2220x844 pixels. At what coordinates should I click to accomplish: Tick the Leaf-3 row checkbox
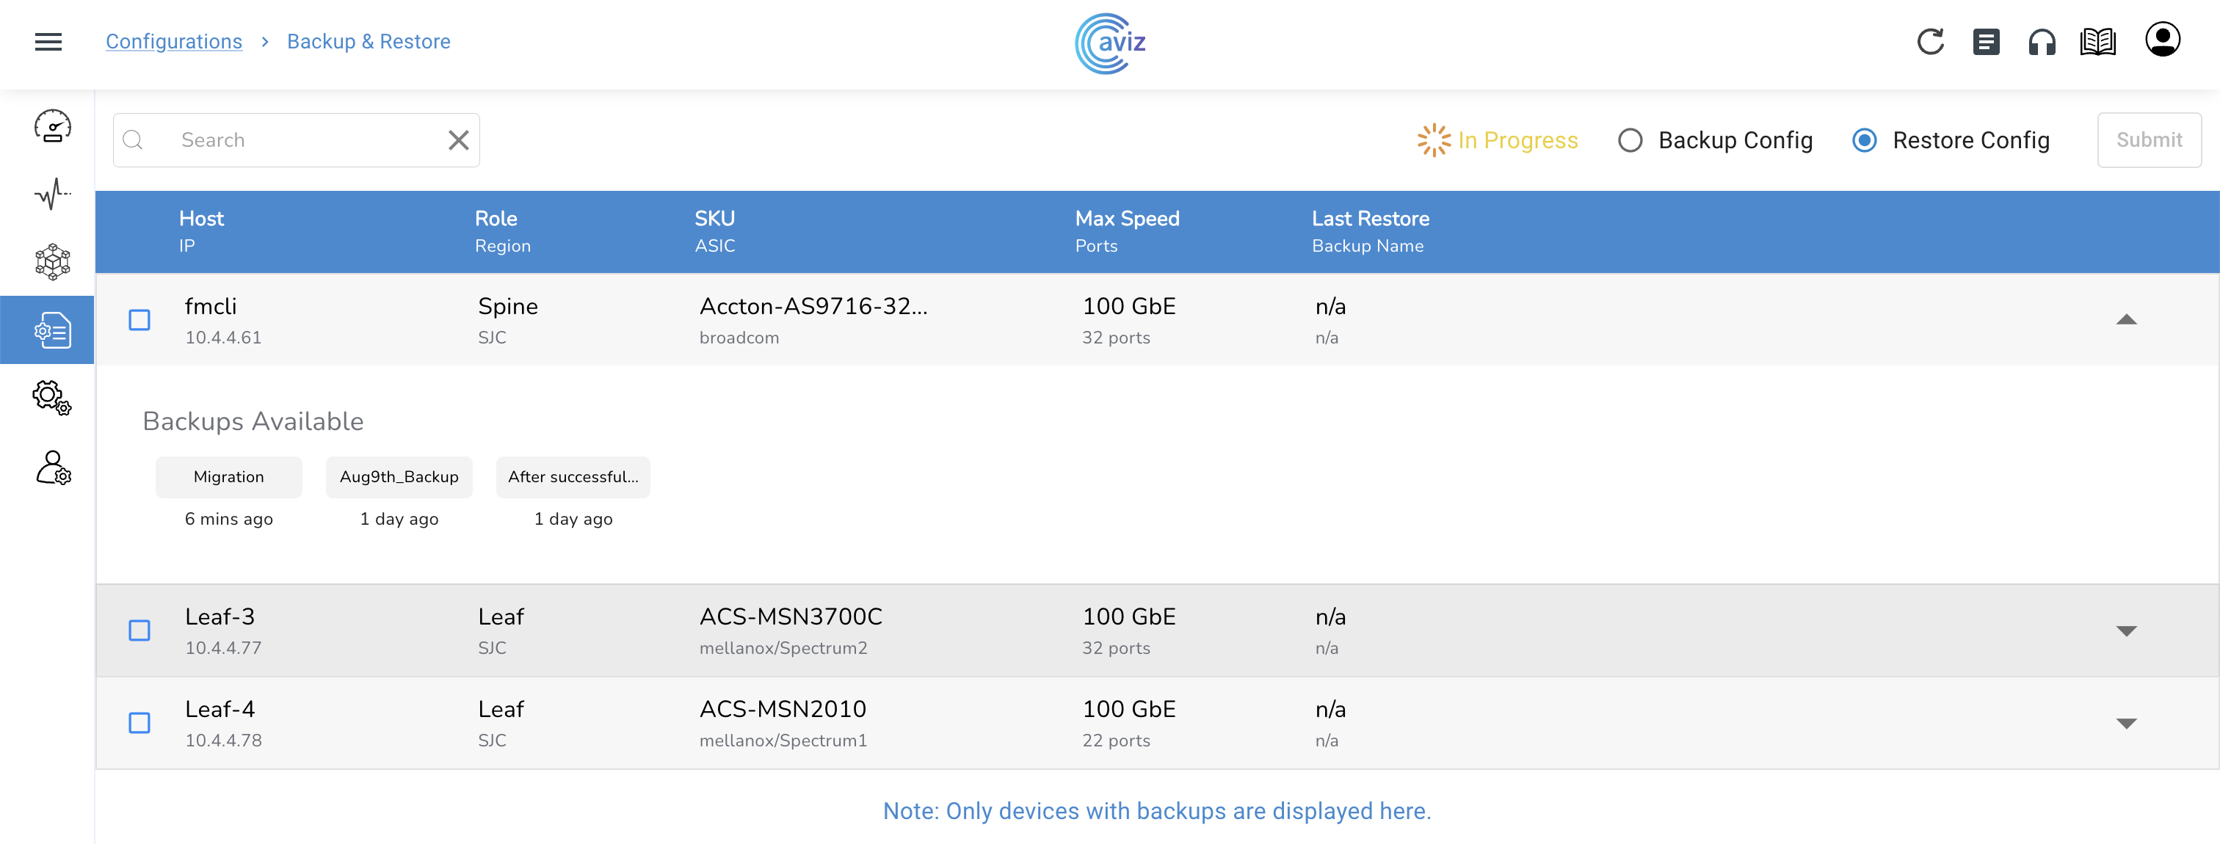139,630
